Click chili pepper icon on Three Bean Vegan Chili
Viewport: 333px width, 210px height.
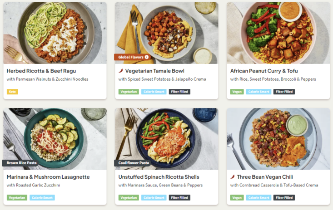233,177
